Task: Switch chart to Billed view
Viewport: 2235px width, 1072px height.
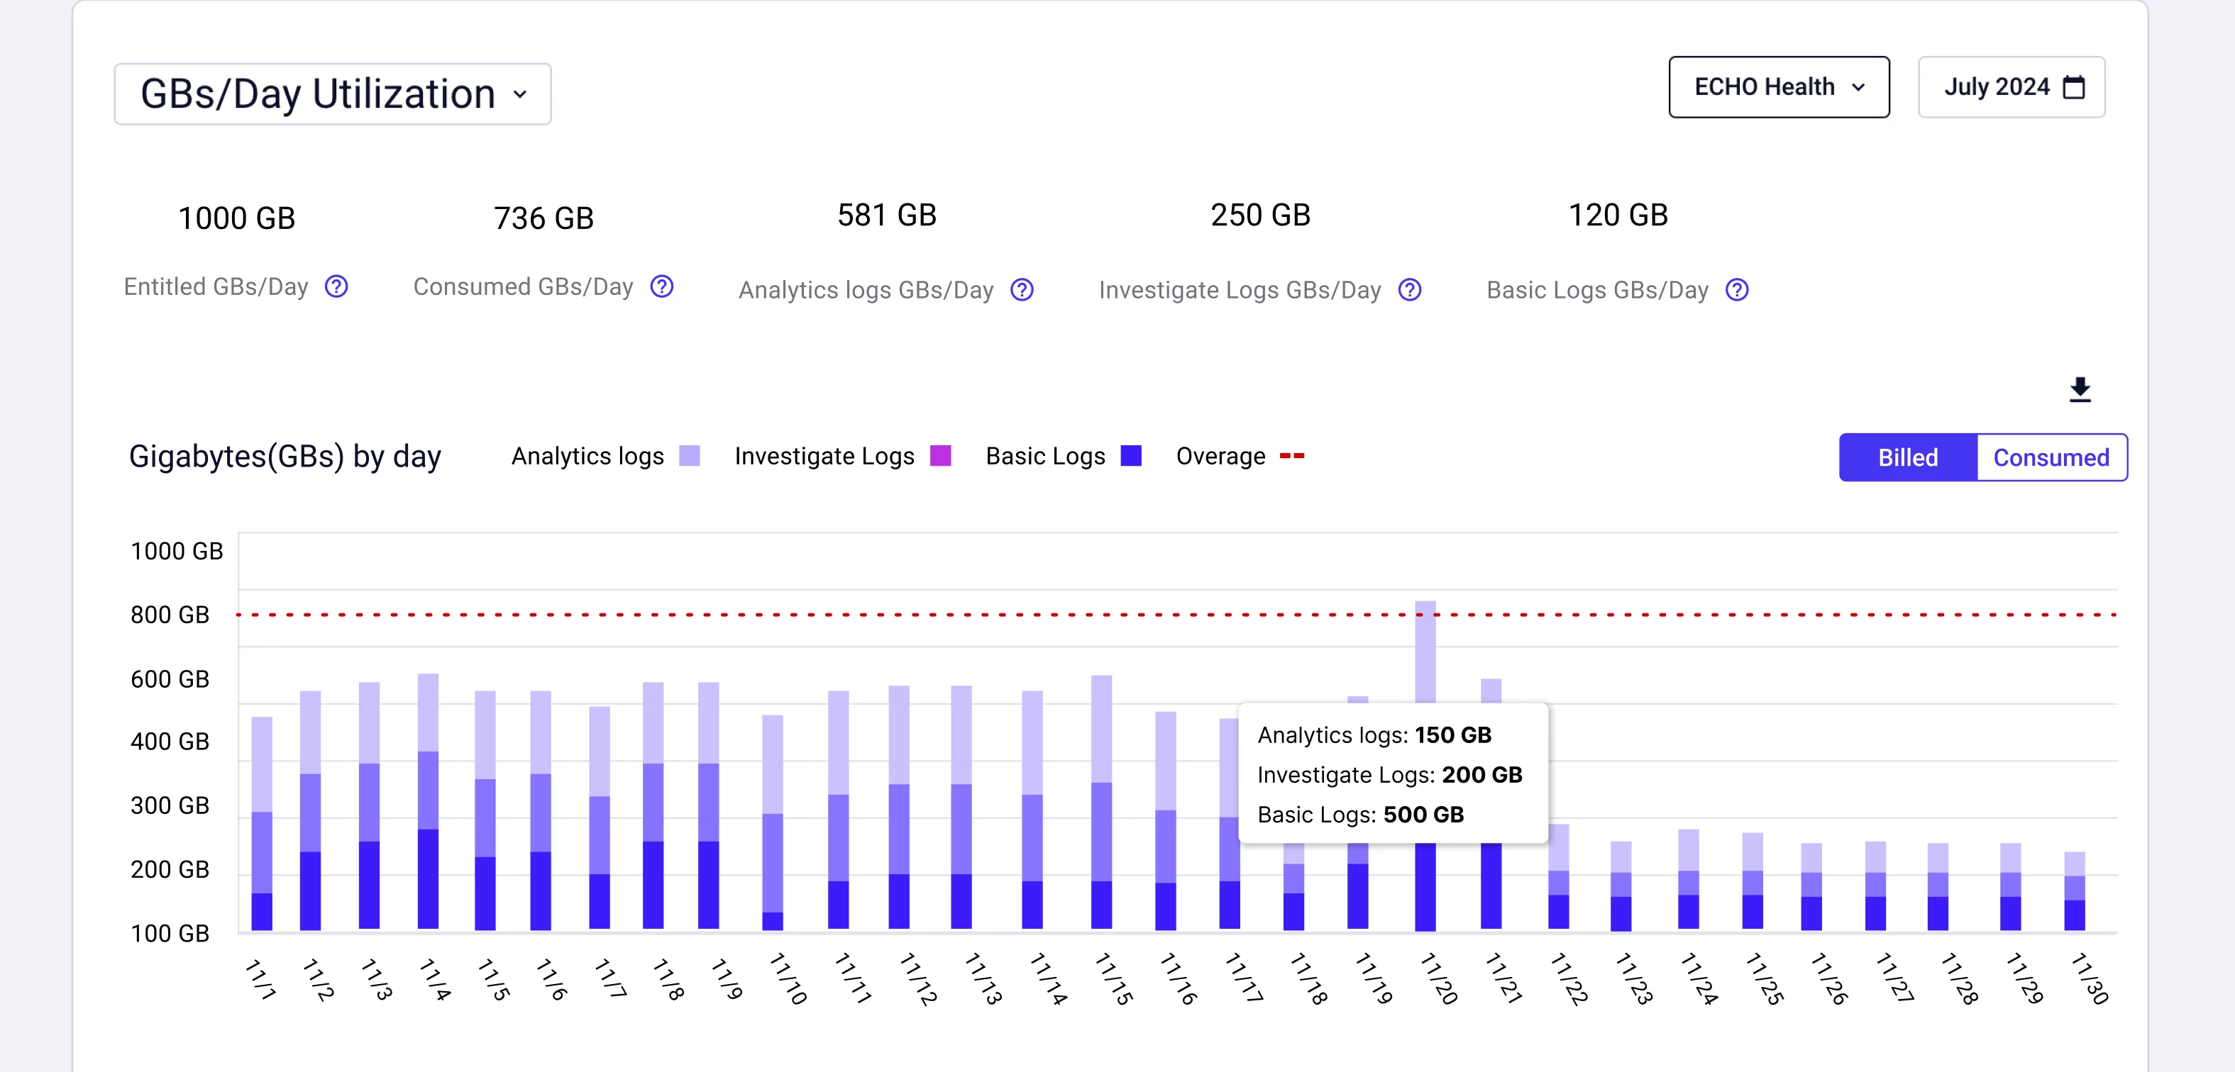Action: 1907,457
